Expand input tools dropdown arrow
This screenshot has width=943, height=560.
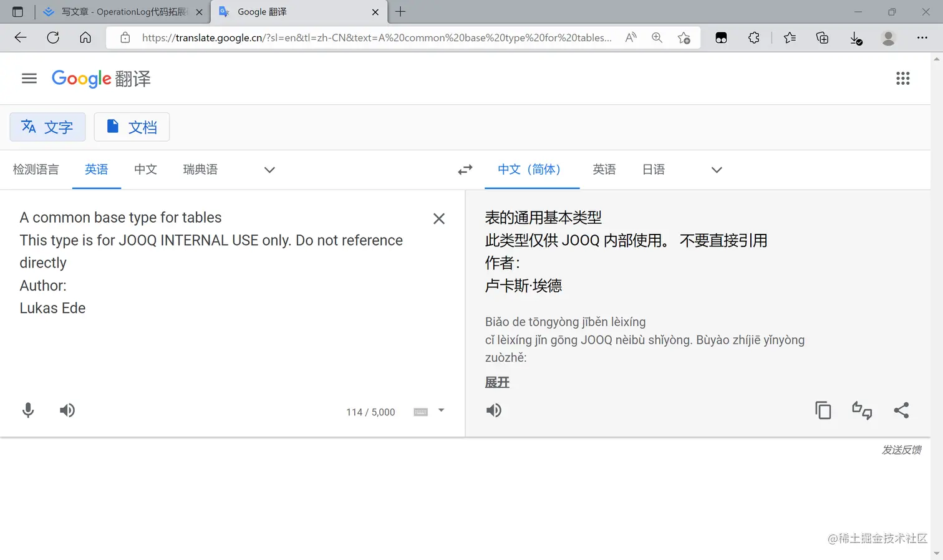coord(442,410)
